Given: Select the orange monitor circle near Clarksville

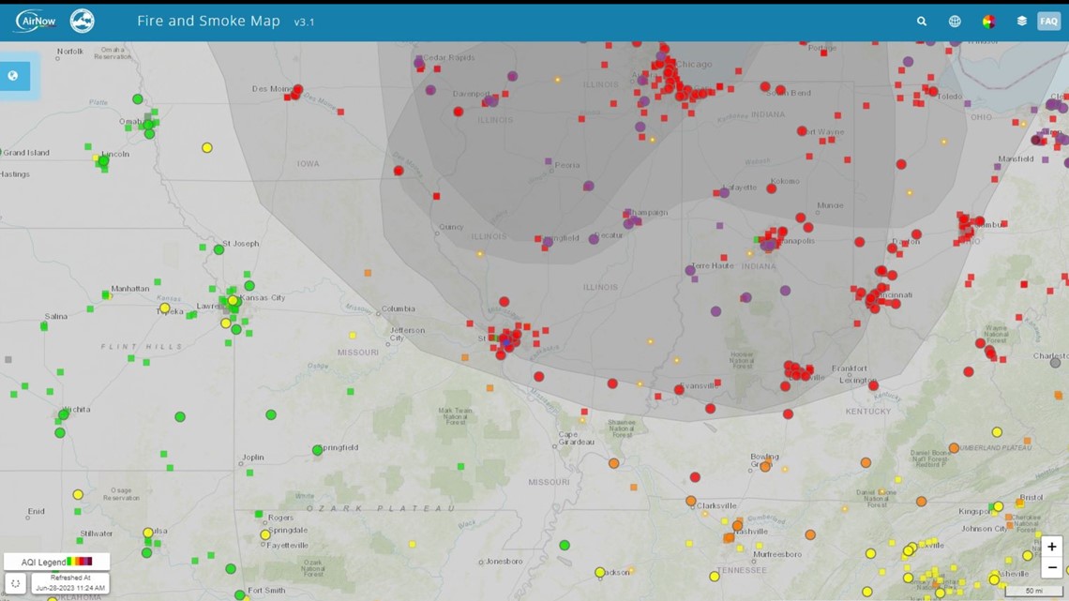Looking at the screenshot, I should click(691, 502).
